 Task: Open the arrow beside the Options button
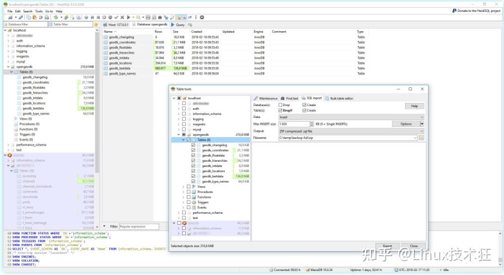(x=422, y=124)
